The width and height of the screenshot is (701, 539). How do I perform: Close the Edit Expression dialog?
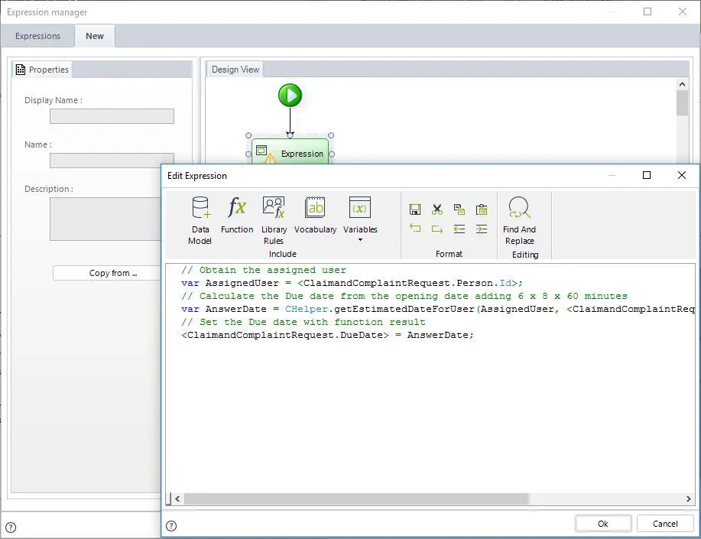pyautogui.click(x=682, y=175)
